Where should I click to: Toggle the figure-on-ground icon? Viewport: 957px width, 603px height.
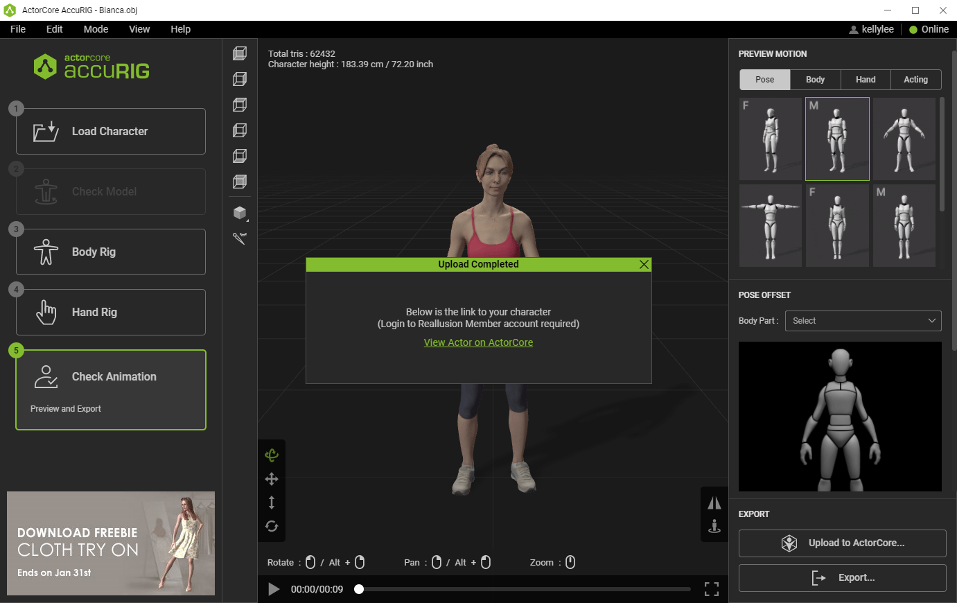click(714, 527)
